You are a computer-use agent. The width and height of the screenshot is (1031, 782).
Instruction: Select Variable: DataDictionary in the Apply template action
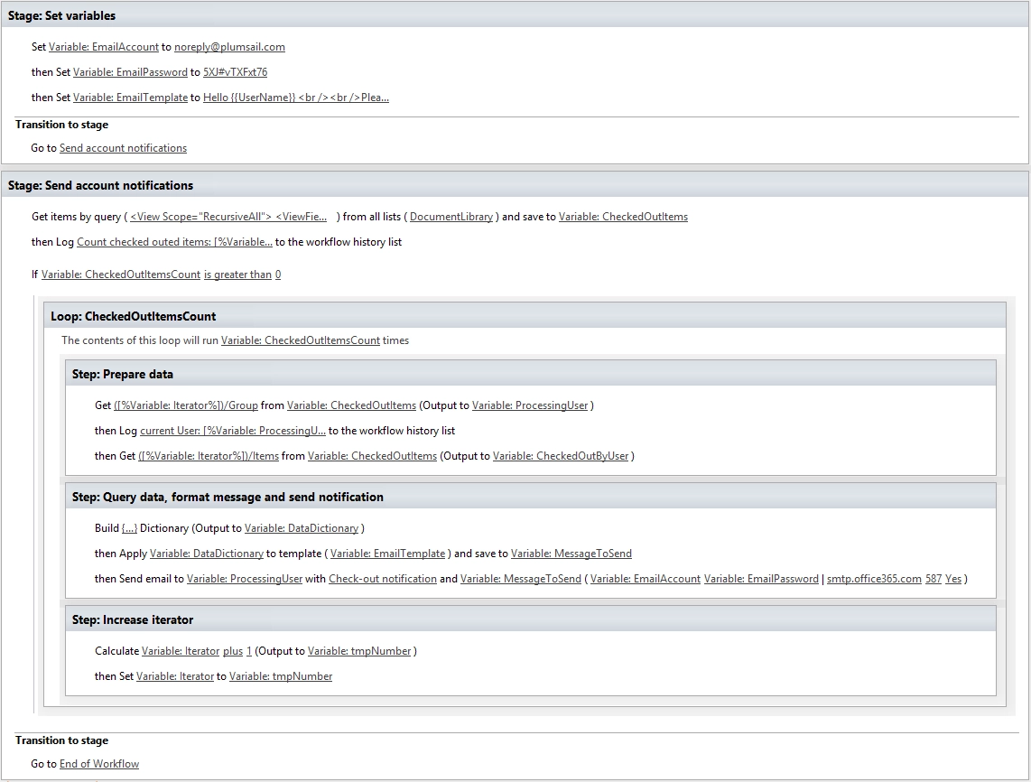pos(207,554)
